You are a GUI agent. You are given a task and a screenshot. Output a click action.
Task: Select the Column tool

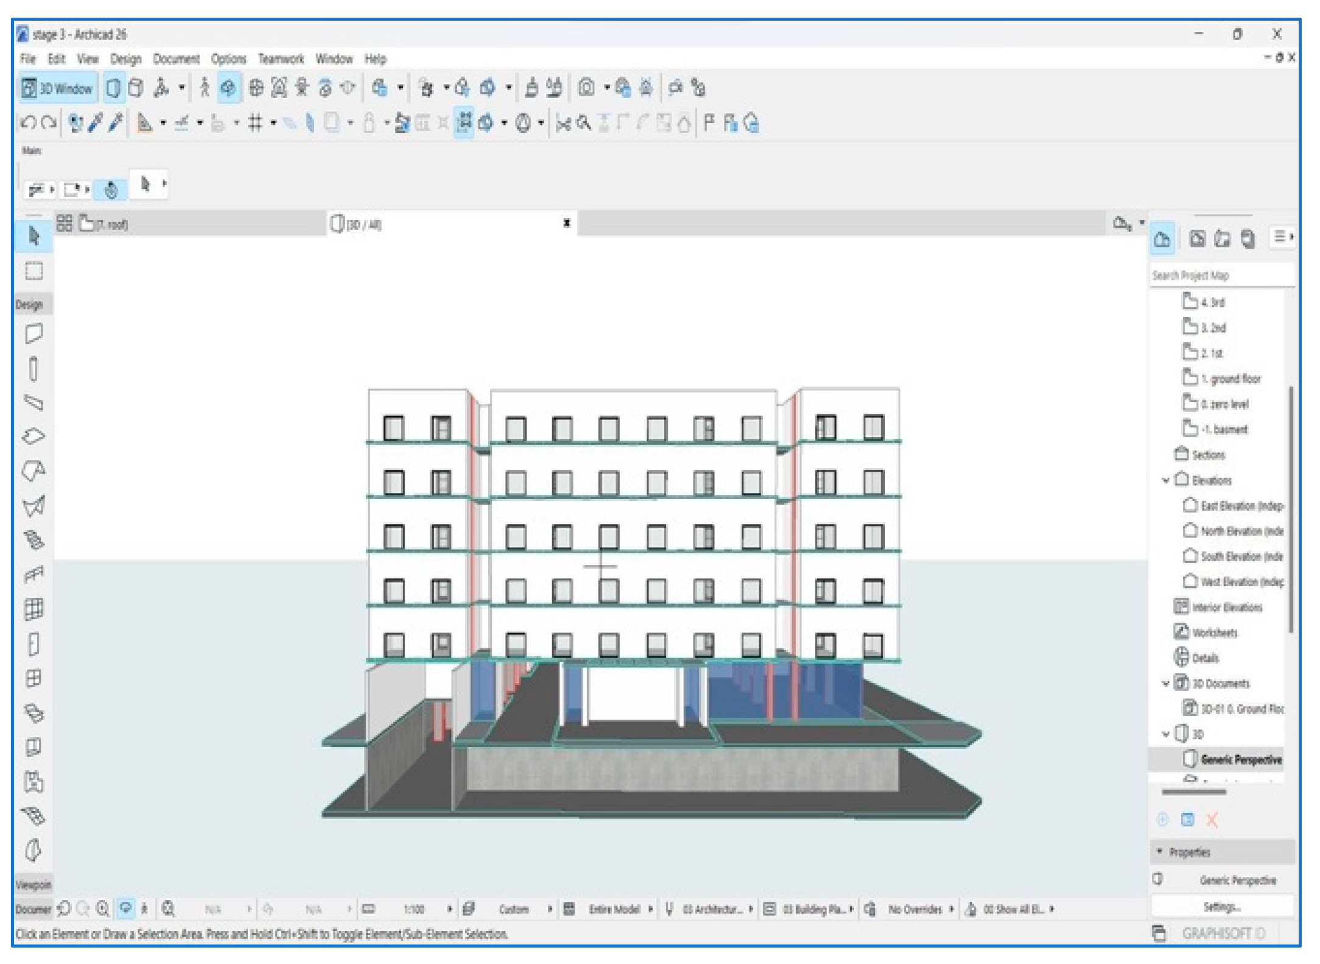[x=34, y=369]
